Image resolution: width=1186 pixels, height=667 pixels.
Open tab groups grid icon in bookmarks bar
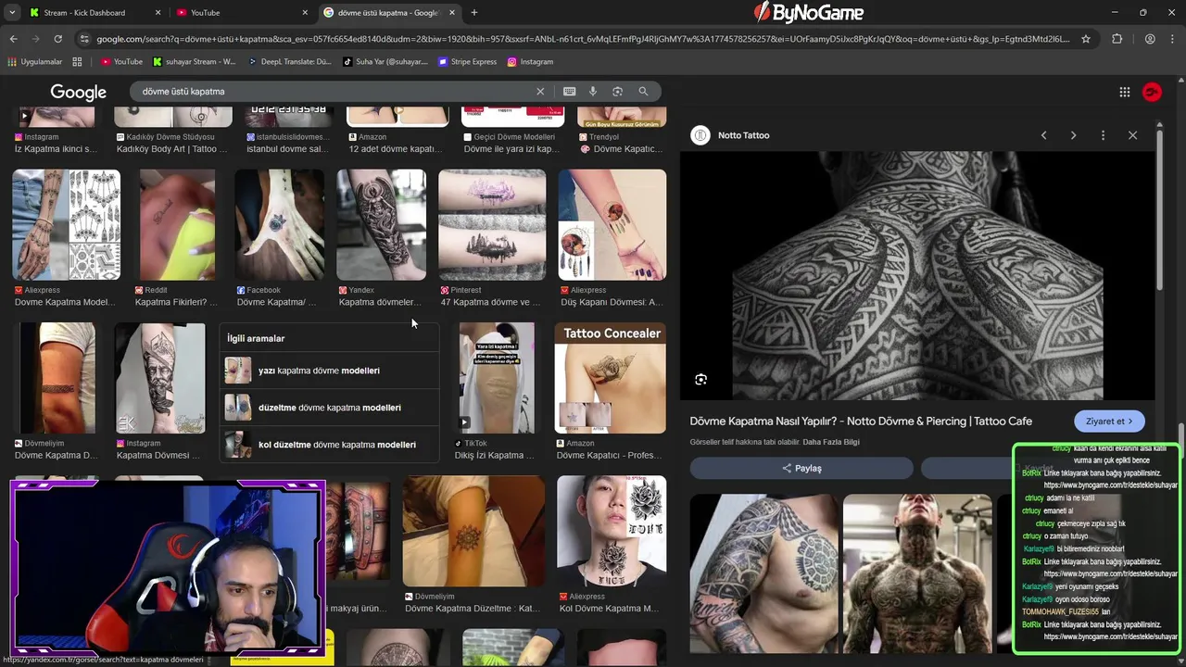[77, 62]
